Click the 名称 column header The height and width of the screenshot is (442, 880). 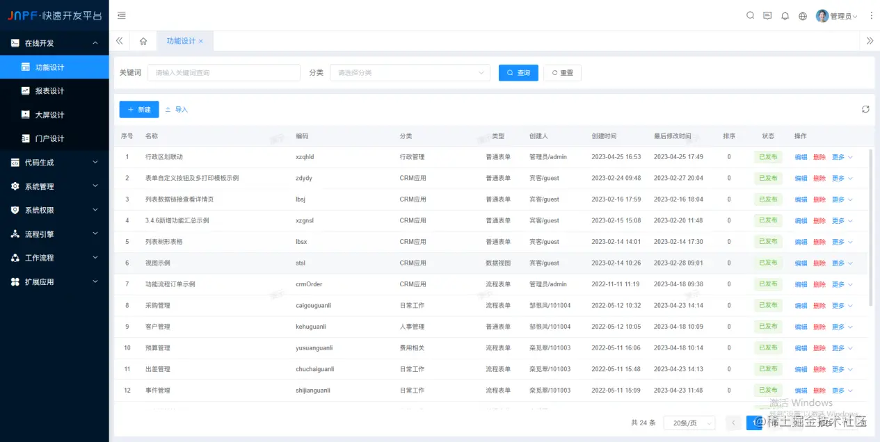point(152,136)
